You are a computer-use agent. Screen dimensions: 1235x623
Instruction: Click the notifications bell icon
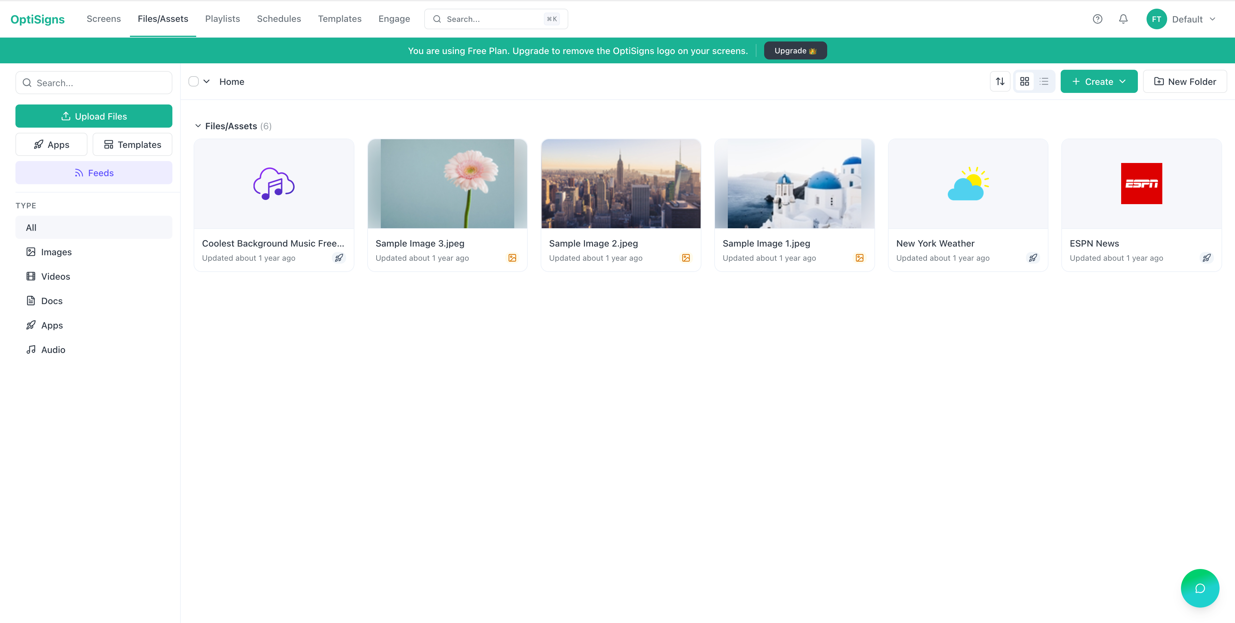click(x=1123, y=19)
